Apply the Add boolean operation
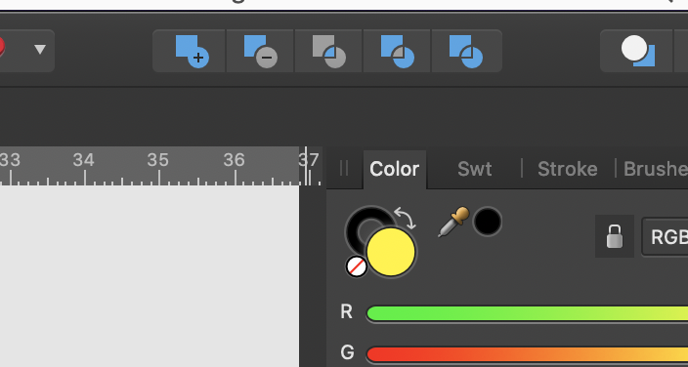 coord(192,52)
